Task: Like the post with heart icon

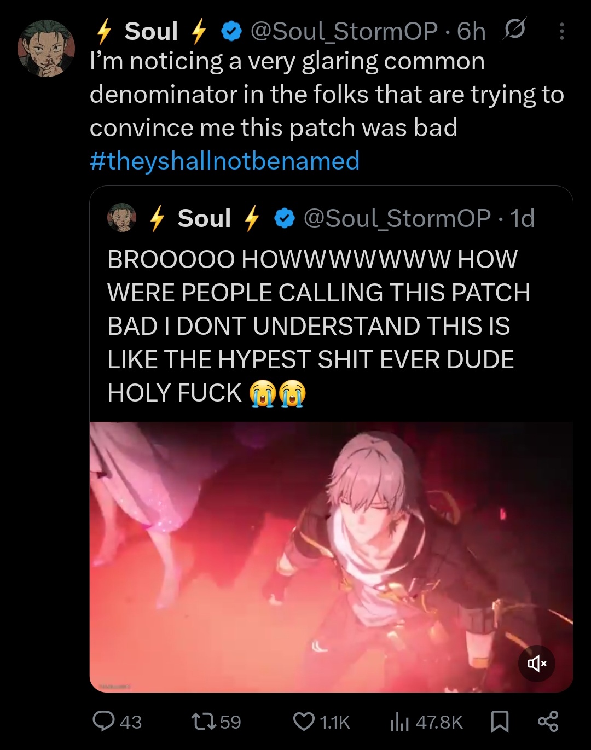Action: coord(304,722)
